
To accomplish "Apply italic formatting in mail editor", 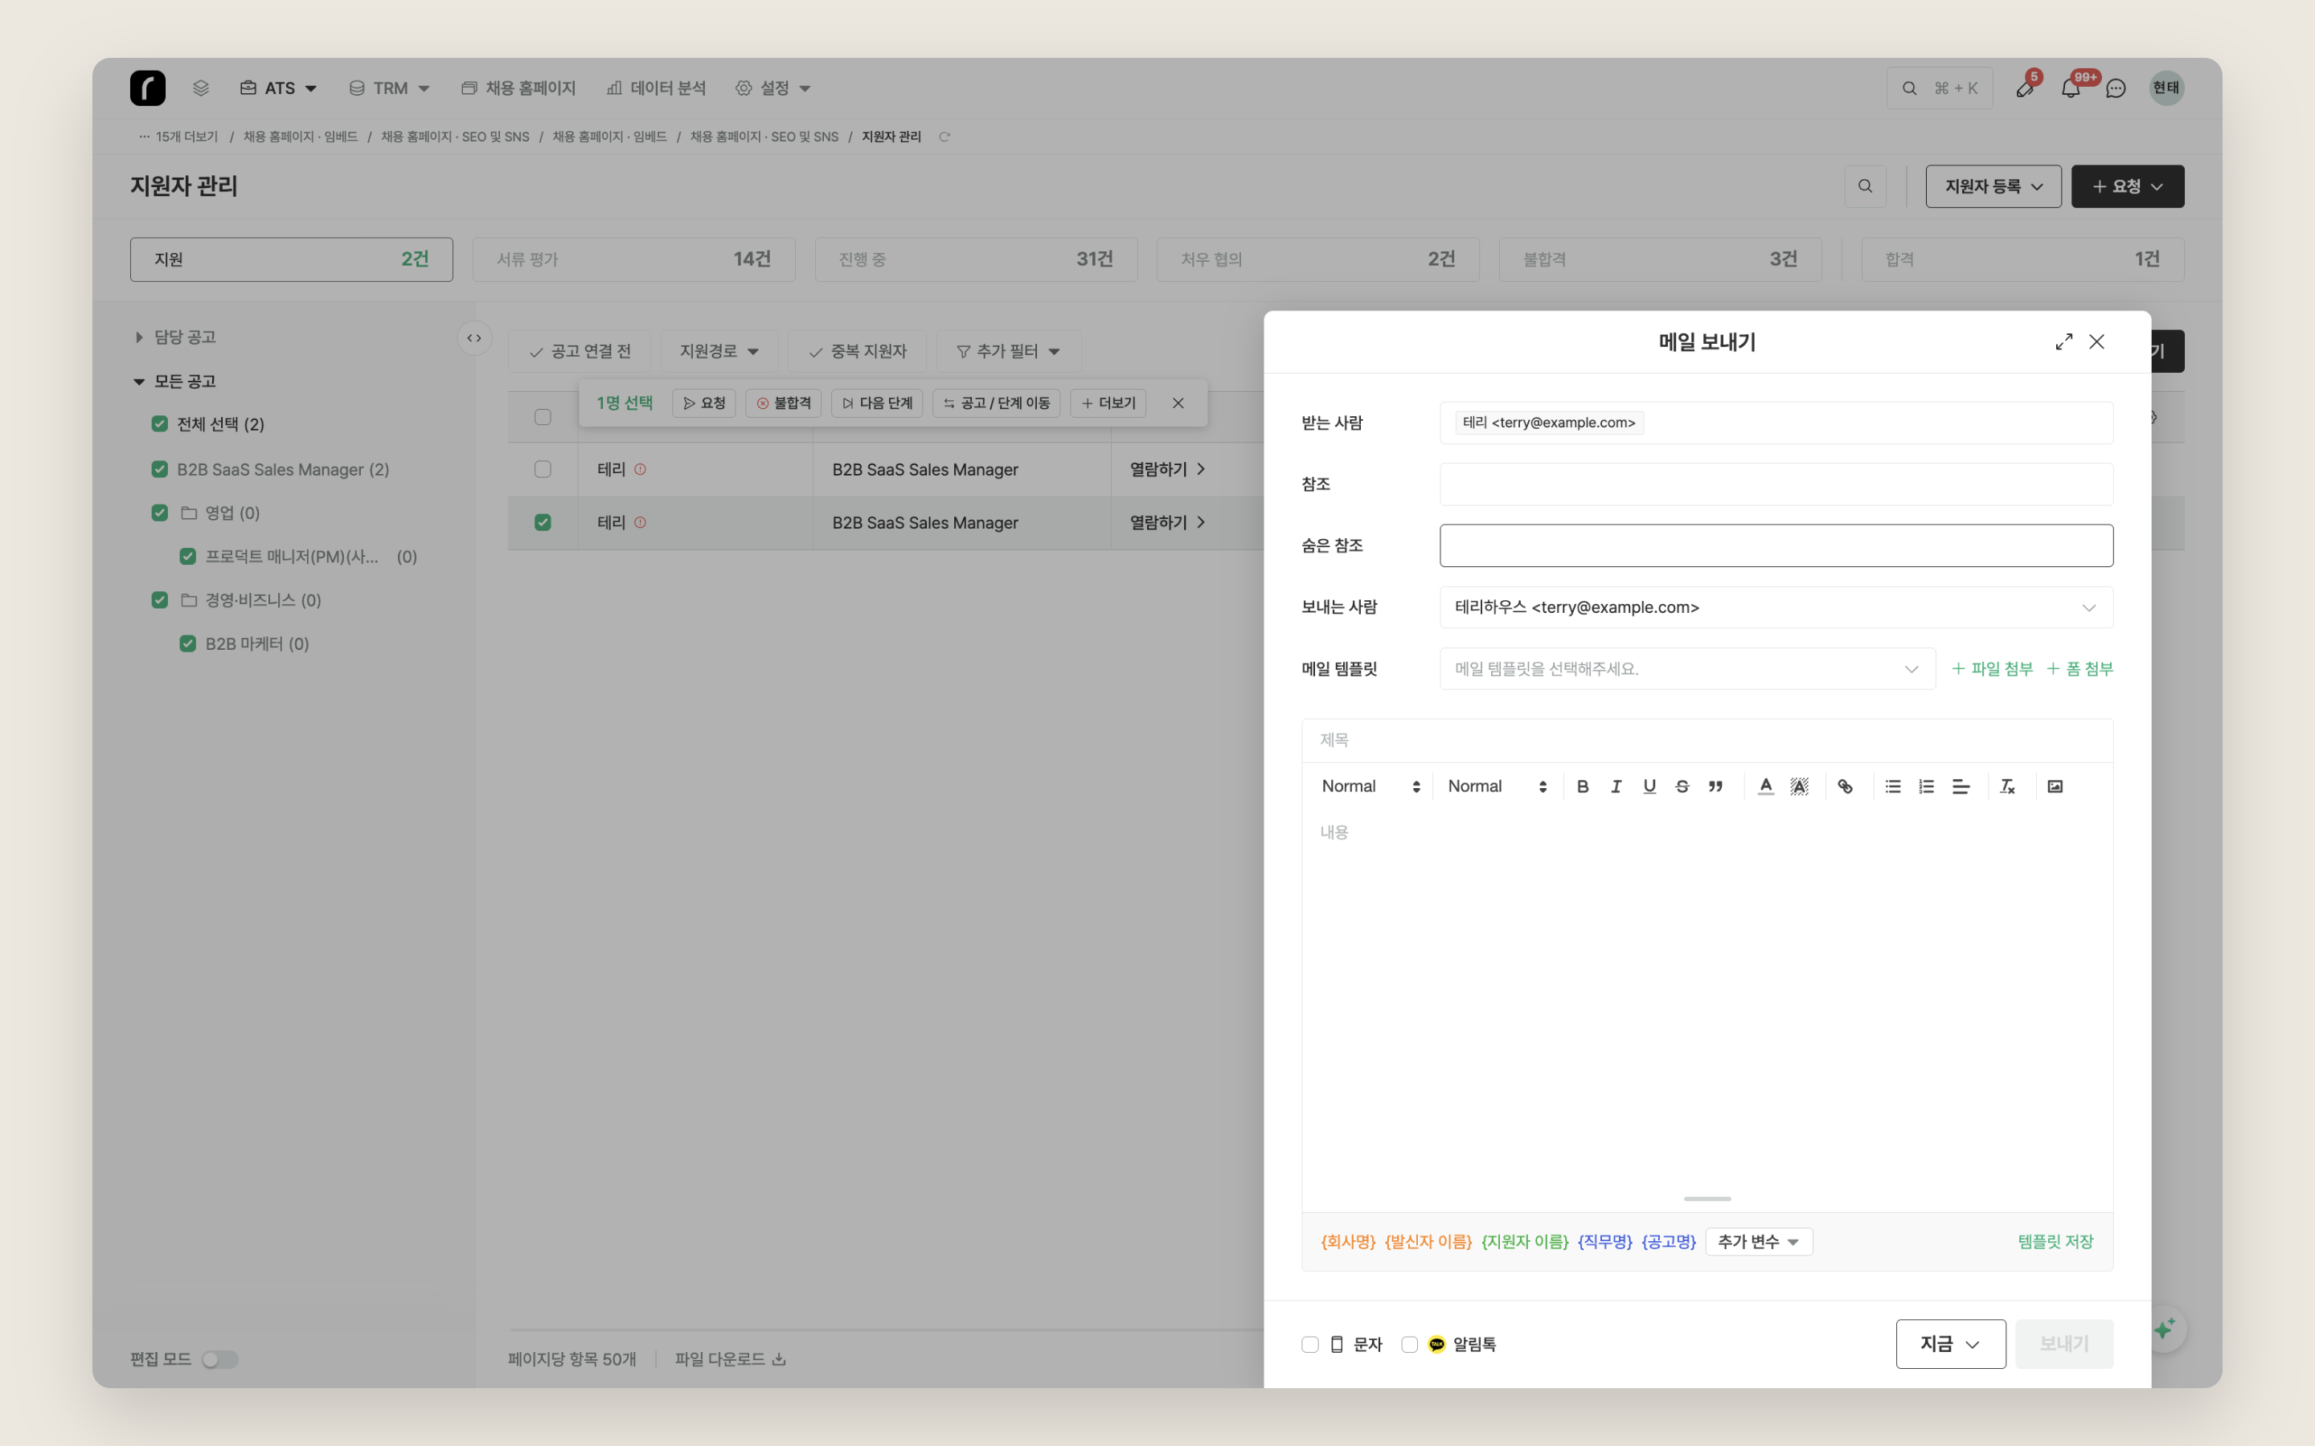I will tap(1616, 786).
